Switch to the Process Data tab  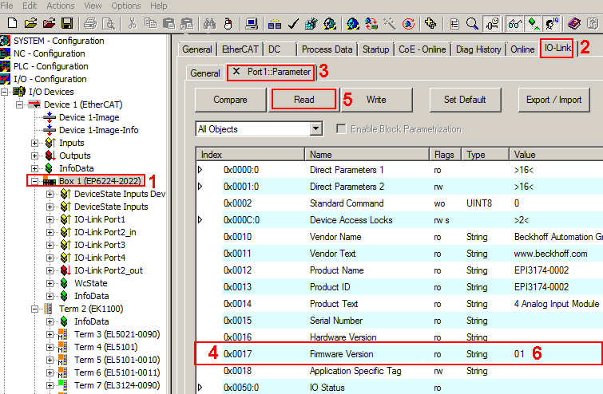click(x=327, y=49)
